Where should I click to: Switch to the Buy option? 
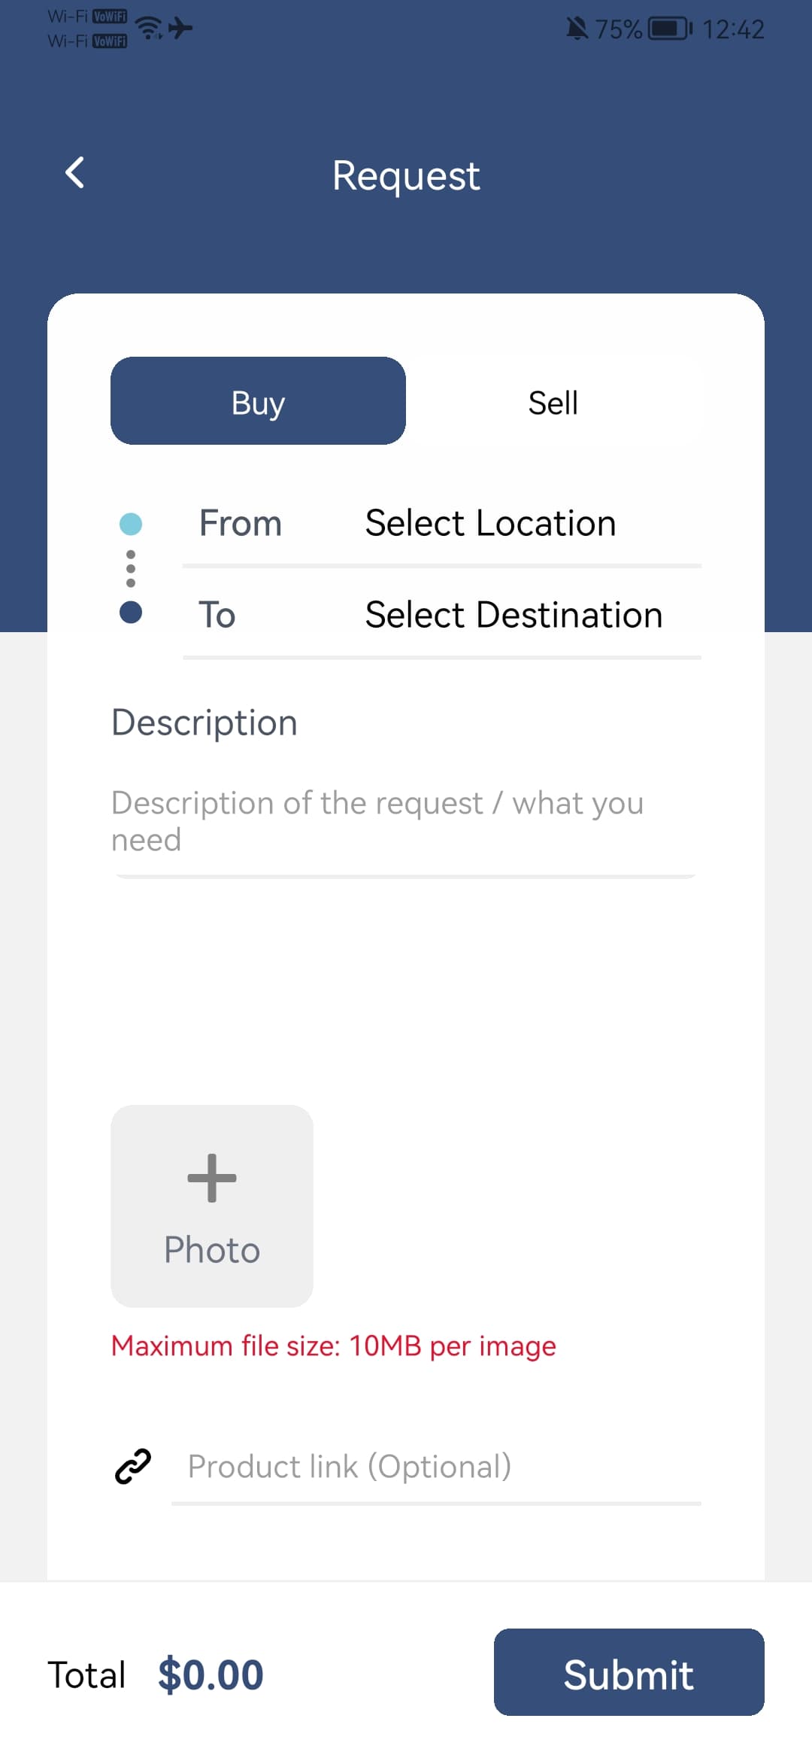[x=258, y=401]
